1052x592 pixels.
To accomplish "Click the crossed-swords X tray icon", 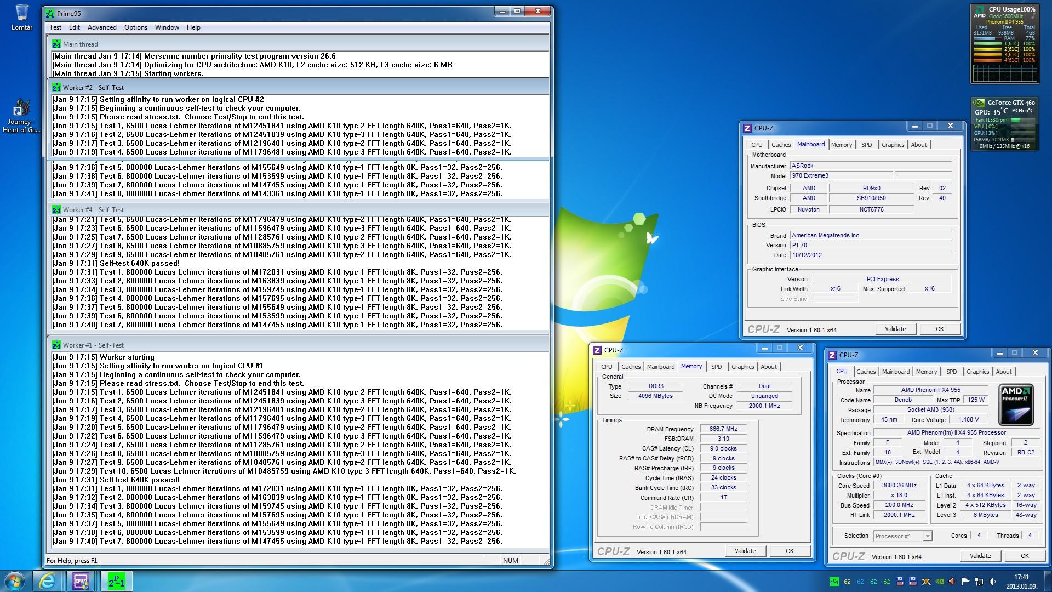I will tap(927, 582).
